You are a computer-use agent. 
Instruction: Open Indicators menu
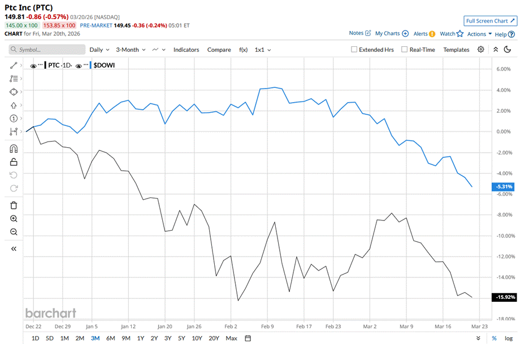point(187,50)
